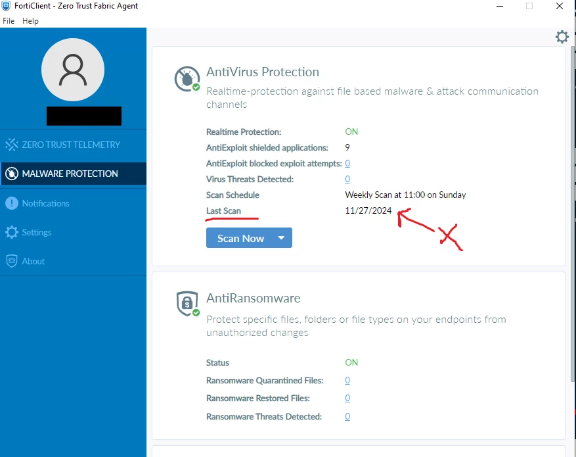Open the Notifications section

[x=73, y=203]
